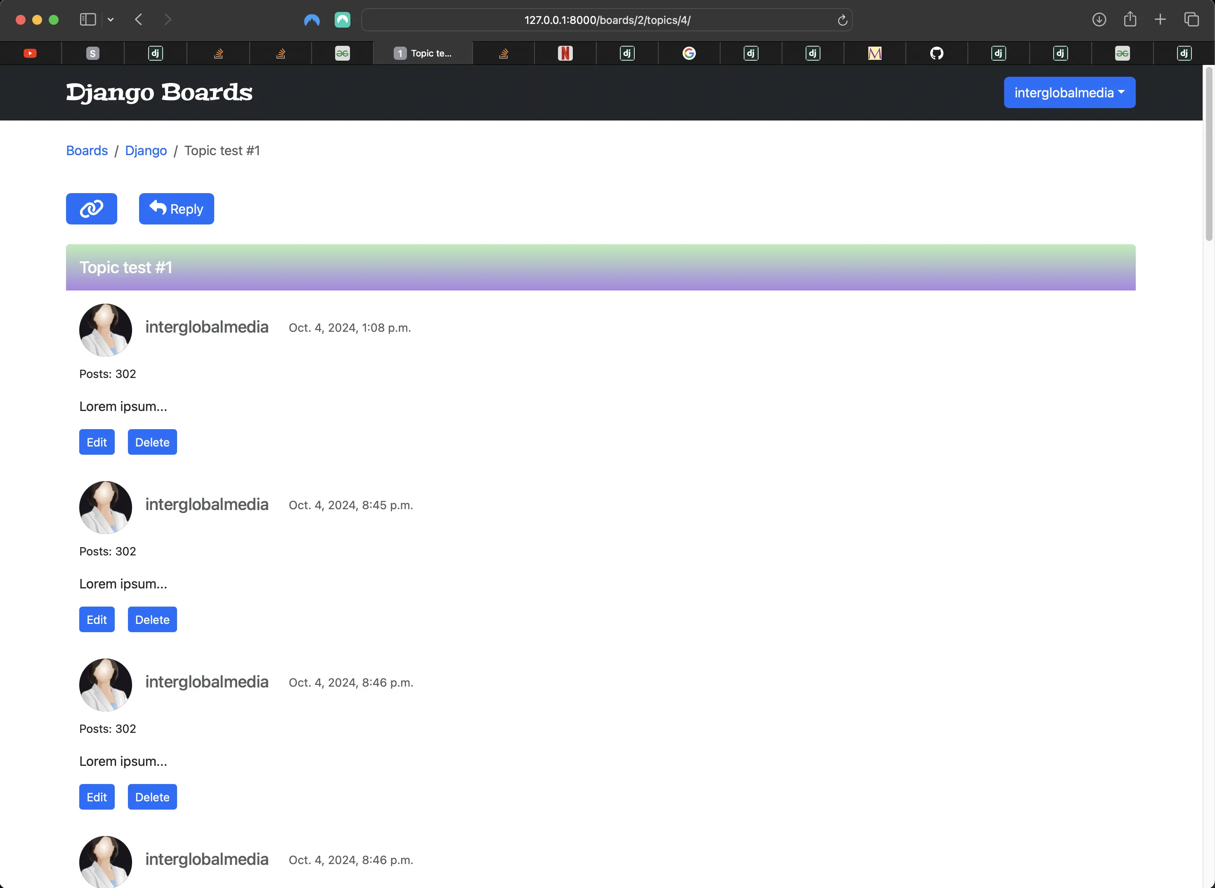Click the Django Boards logo
Image resolution: width=1215 pixels, height=888 pixels.
159,92
